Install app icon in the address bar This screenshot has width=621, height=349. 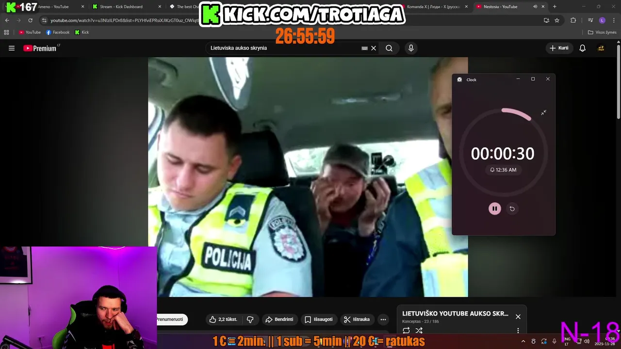[x=546, y=20]
